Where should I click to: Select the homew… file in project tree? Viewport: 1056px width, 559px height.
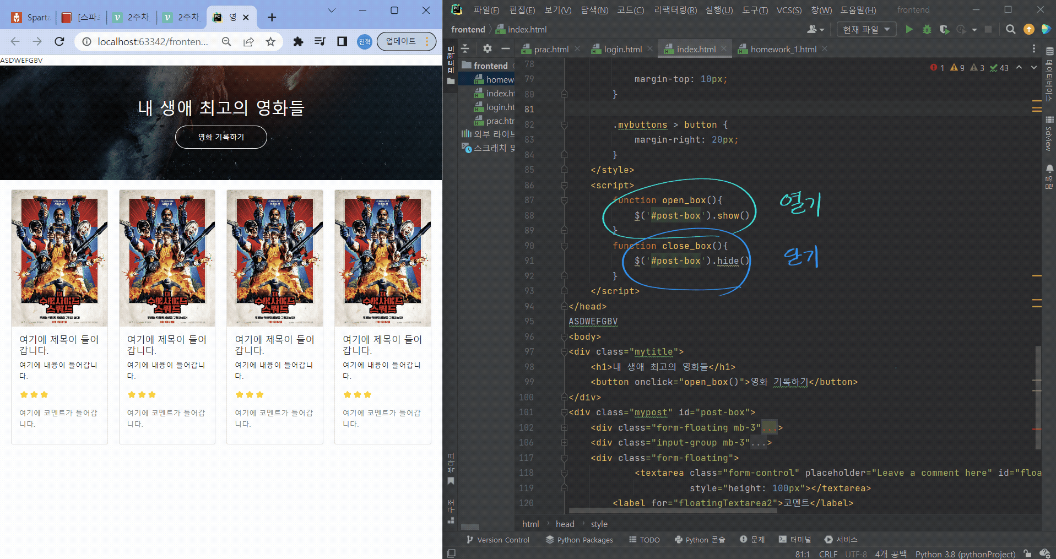[x=494, y=80]
